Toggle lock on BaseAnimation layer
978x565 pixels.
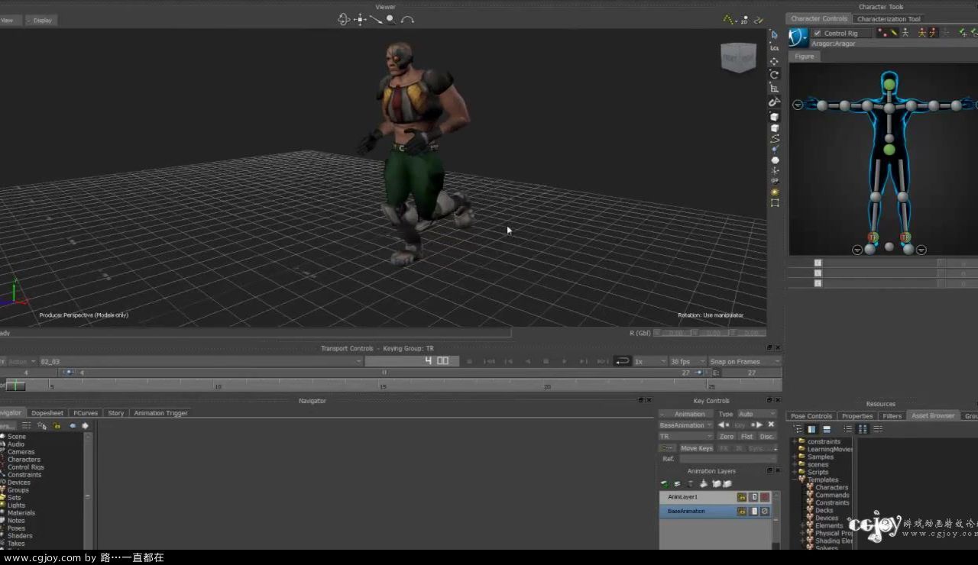(741, 511)
